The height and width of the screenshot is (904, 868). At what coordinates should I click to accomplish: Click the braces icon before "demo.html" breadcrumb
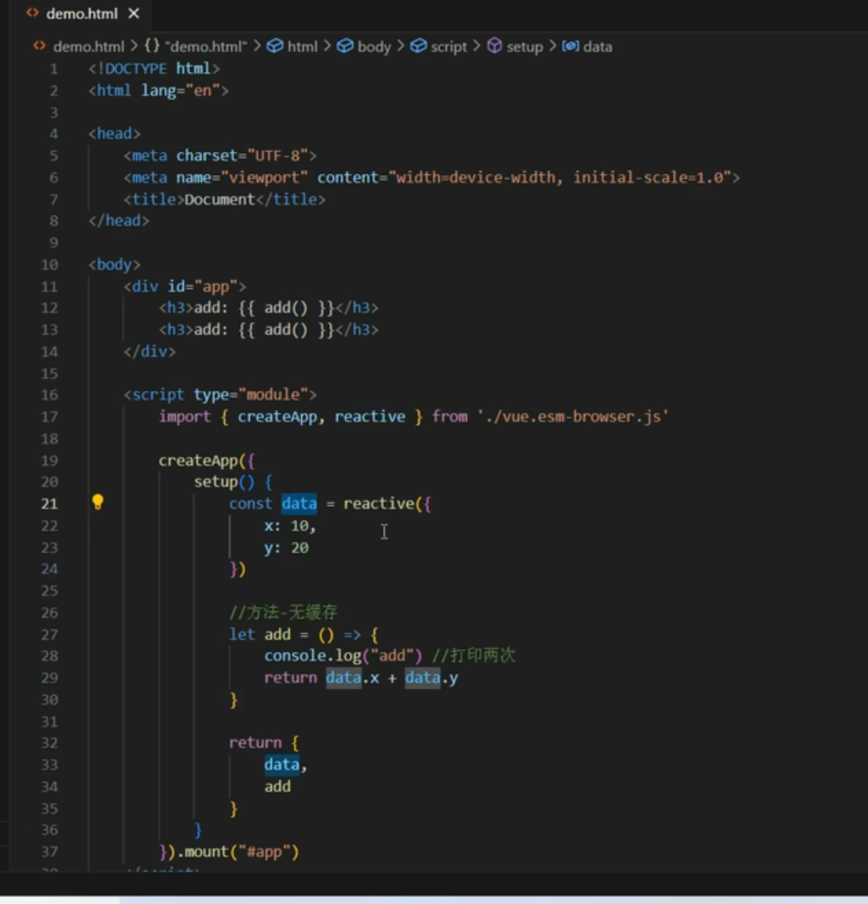point(152,46)
